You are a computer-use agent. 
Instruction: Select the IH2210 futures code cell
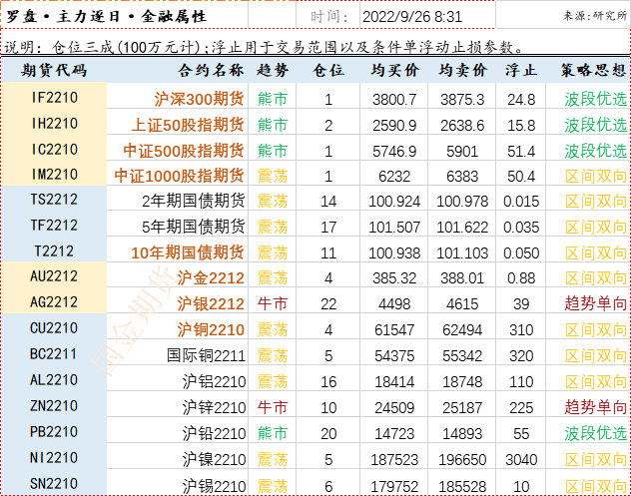pos(54,124)
